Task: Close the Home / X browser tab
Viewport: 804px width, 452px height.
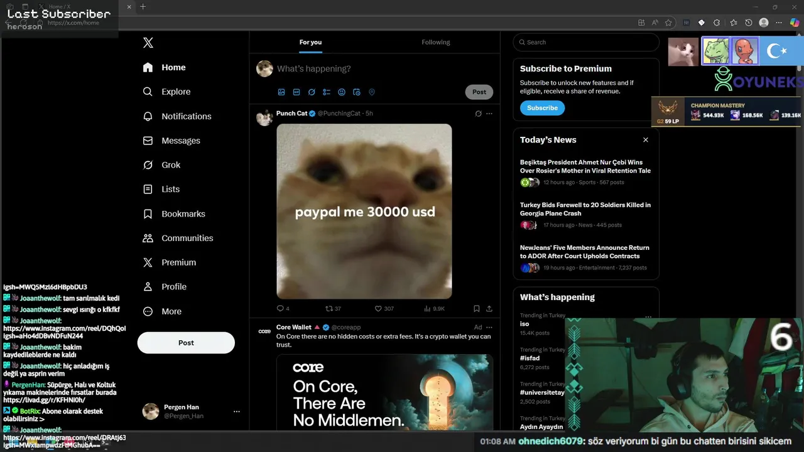Action: pyautogui.click(x=129, y=7)
